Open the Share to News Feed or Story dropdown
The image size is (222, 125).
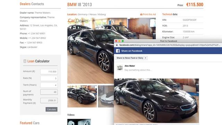[131, 58]
